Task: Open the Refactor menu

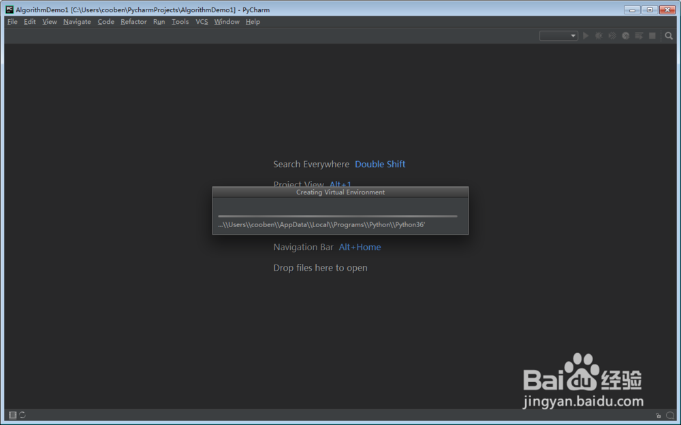Action: (133, 22)
